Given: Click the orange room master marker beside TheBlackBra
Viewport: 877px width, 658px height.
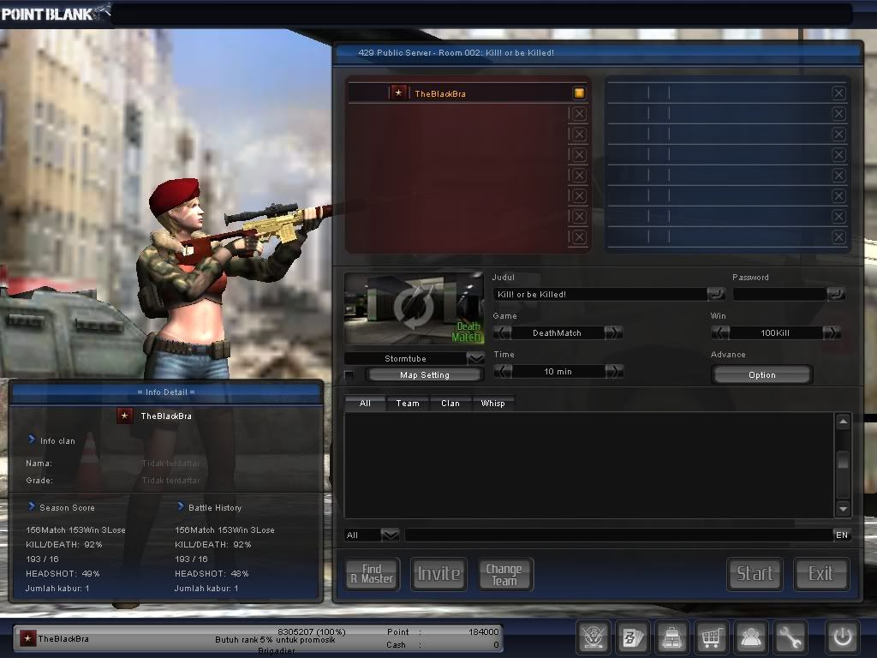Looking at the screenshot, I should click(x=579, y=93).
